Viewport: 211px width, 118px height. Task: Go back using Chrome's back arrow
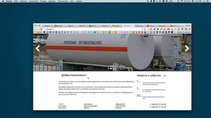click(35, 29)
